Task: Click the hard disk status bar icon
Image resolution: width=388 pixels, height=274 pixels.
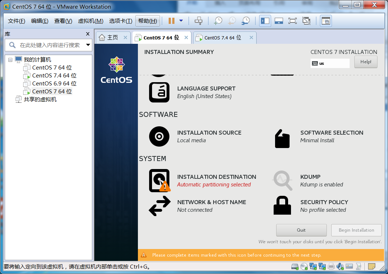Action: [x=295, y=266]
